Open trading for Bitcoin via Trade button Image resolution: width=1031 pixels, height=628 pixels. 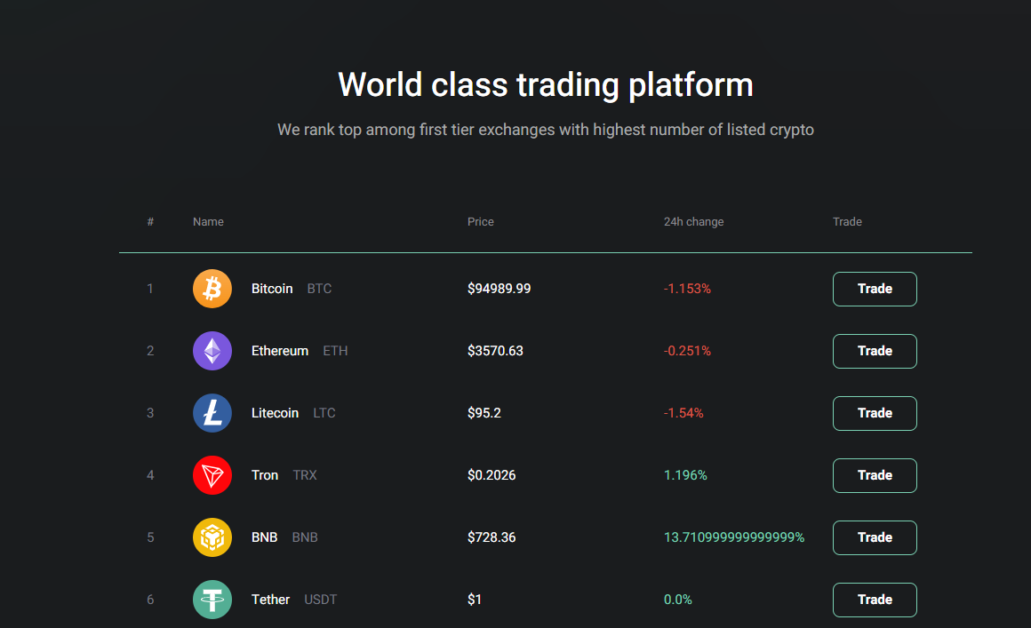point(875,289)
